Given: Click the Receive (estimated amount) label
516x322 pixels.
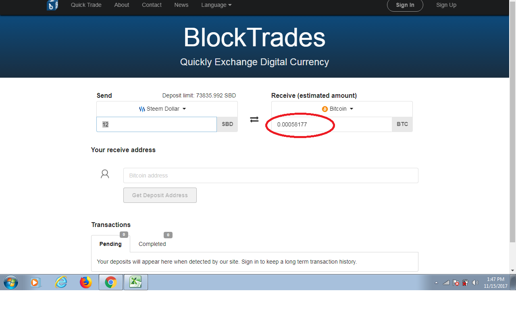Looking at the screenshot, I should (x=314, y=95).
